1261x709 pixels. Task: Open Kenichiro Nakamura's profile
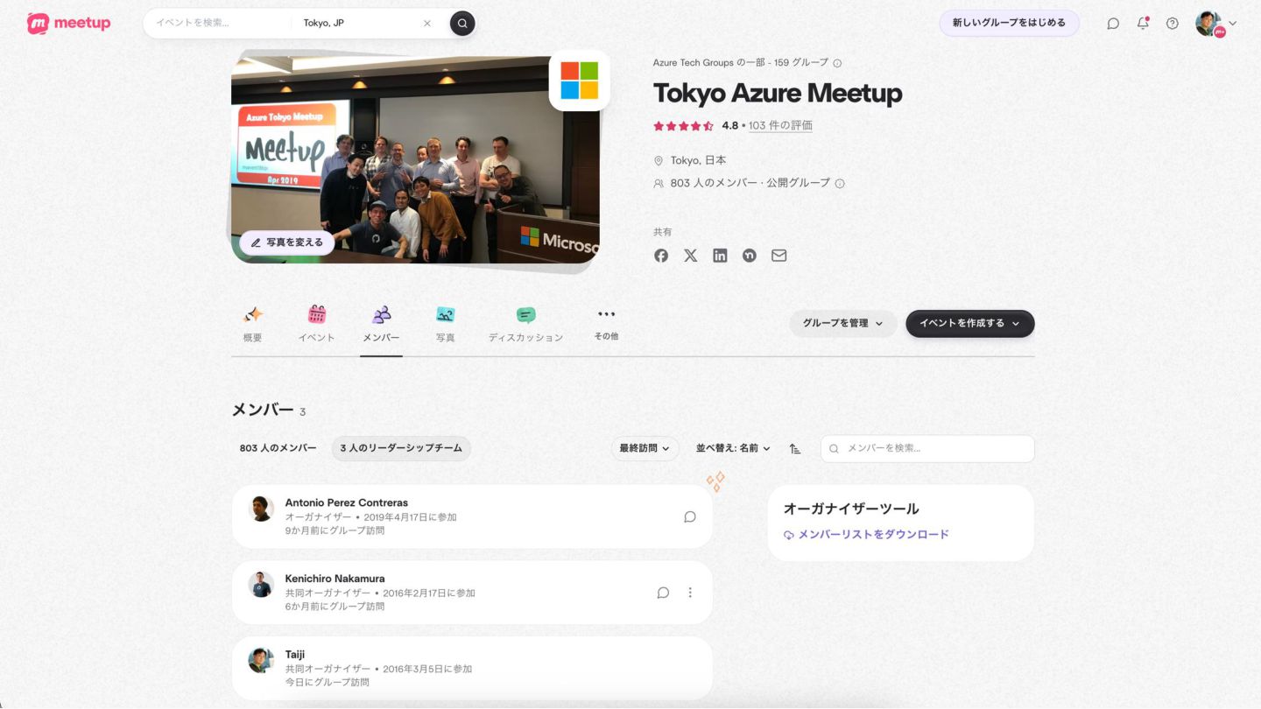pyautogui.click(x=335, y=579)
